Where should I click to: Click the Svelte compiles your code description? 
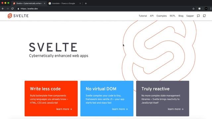[x=105, y=99]
